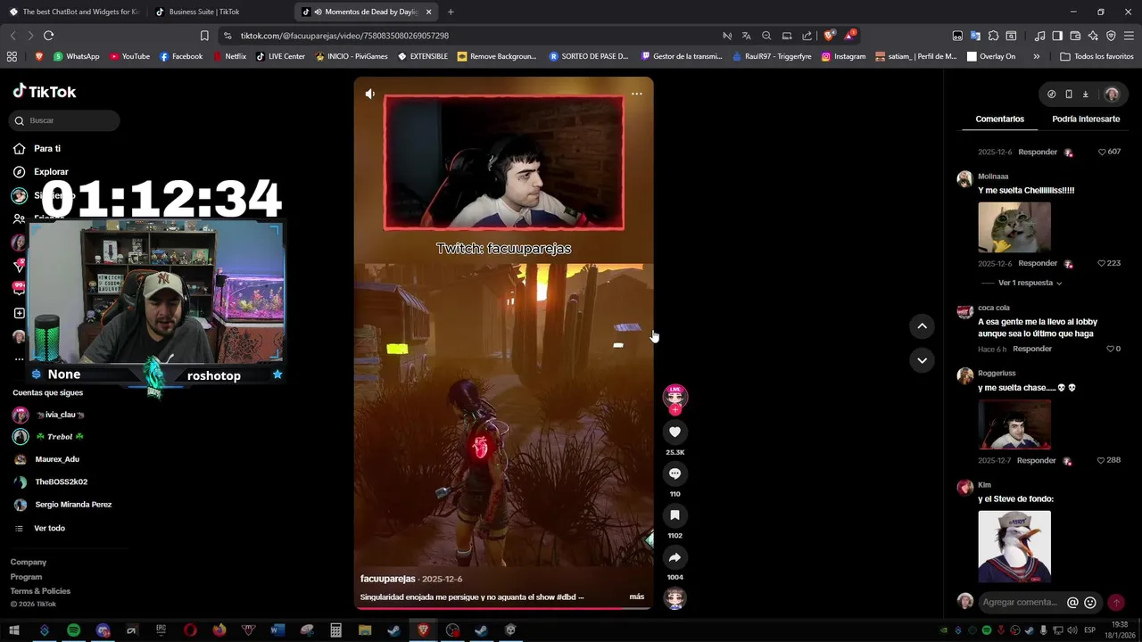Image resolution: width=1142 pixels, height=642 pixels.
Task: Open the mobile phone icon in TikTok header
Action: [1068, 94]
